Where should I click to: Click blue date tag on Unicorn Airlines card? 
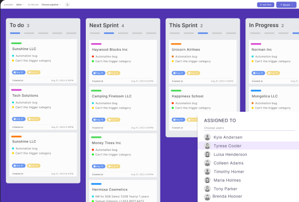tap(178, 73)
